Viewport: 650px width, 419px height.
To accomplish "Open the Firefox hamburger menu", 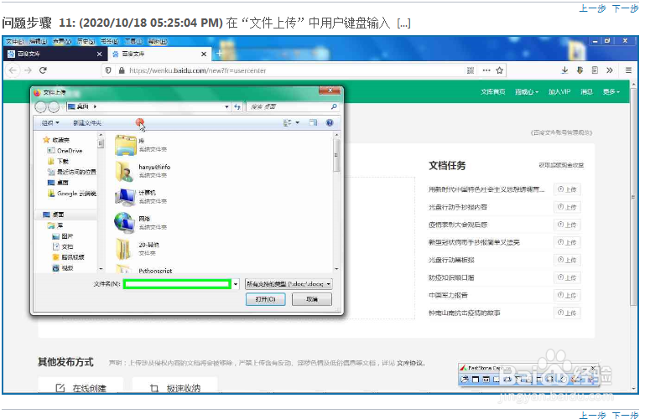I will (628, 70).
